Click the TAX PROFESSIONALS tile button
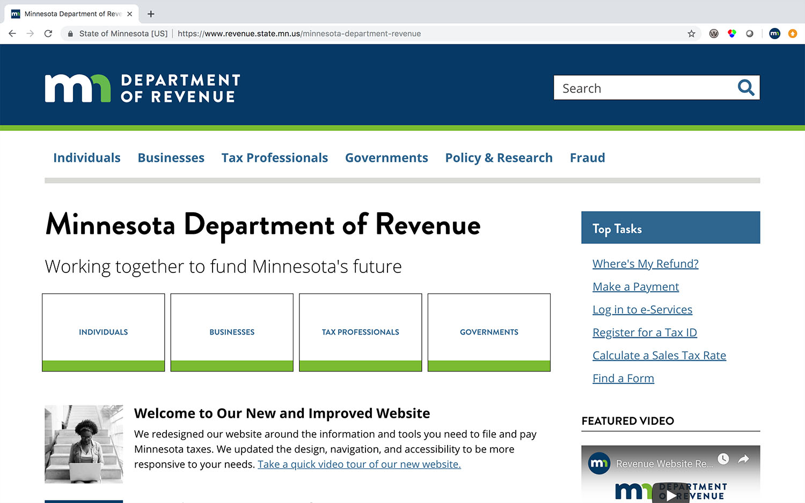 point(361,332)
